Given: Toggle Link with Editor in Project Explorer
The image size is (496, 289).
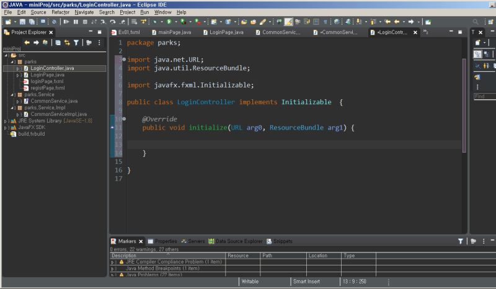Looking at the screenshot, I should click(x=67, y=42).
